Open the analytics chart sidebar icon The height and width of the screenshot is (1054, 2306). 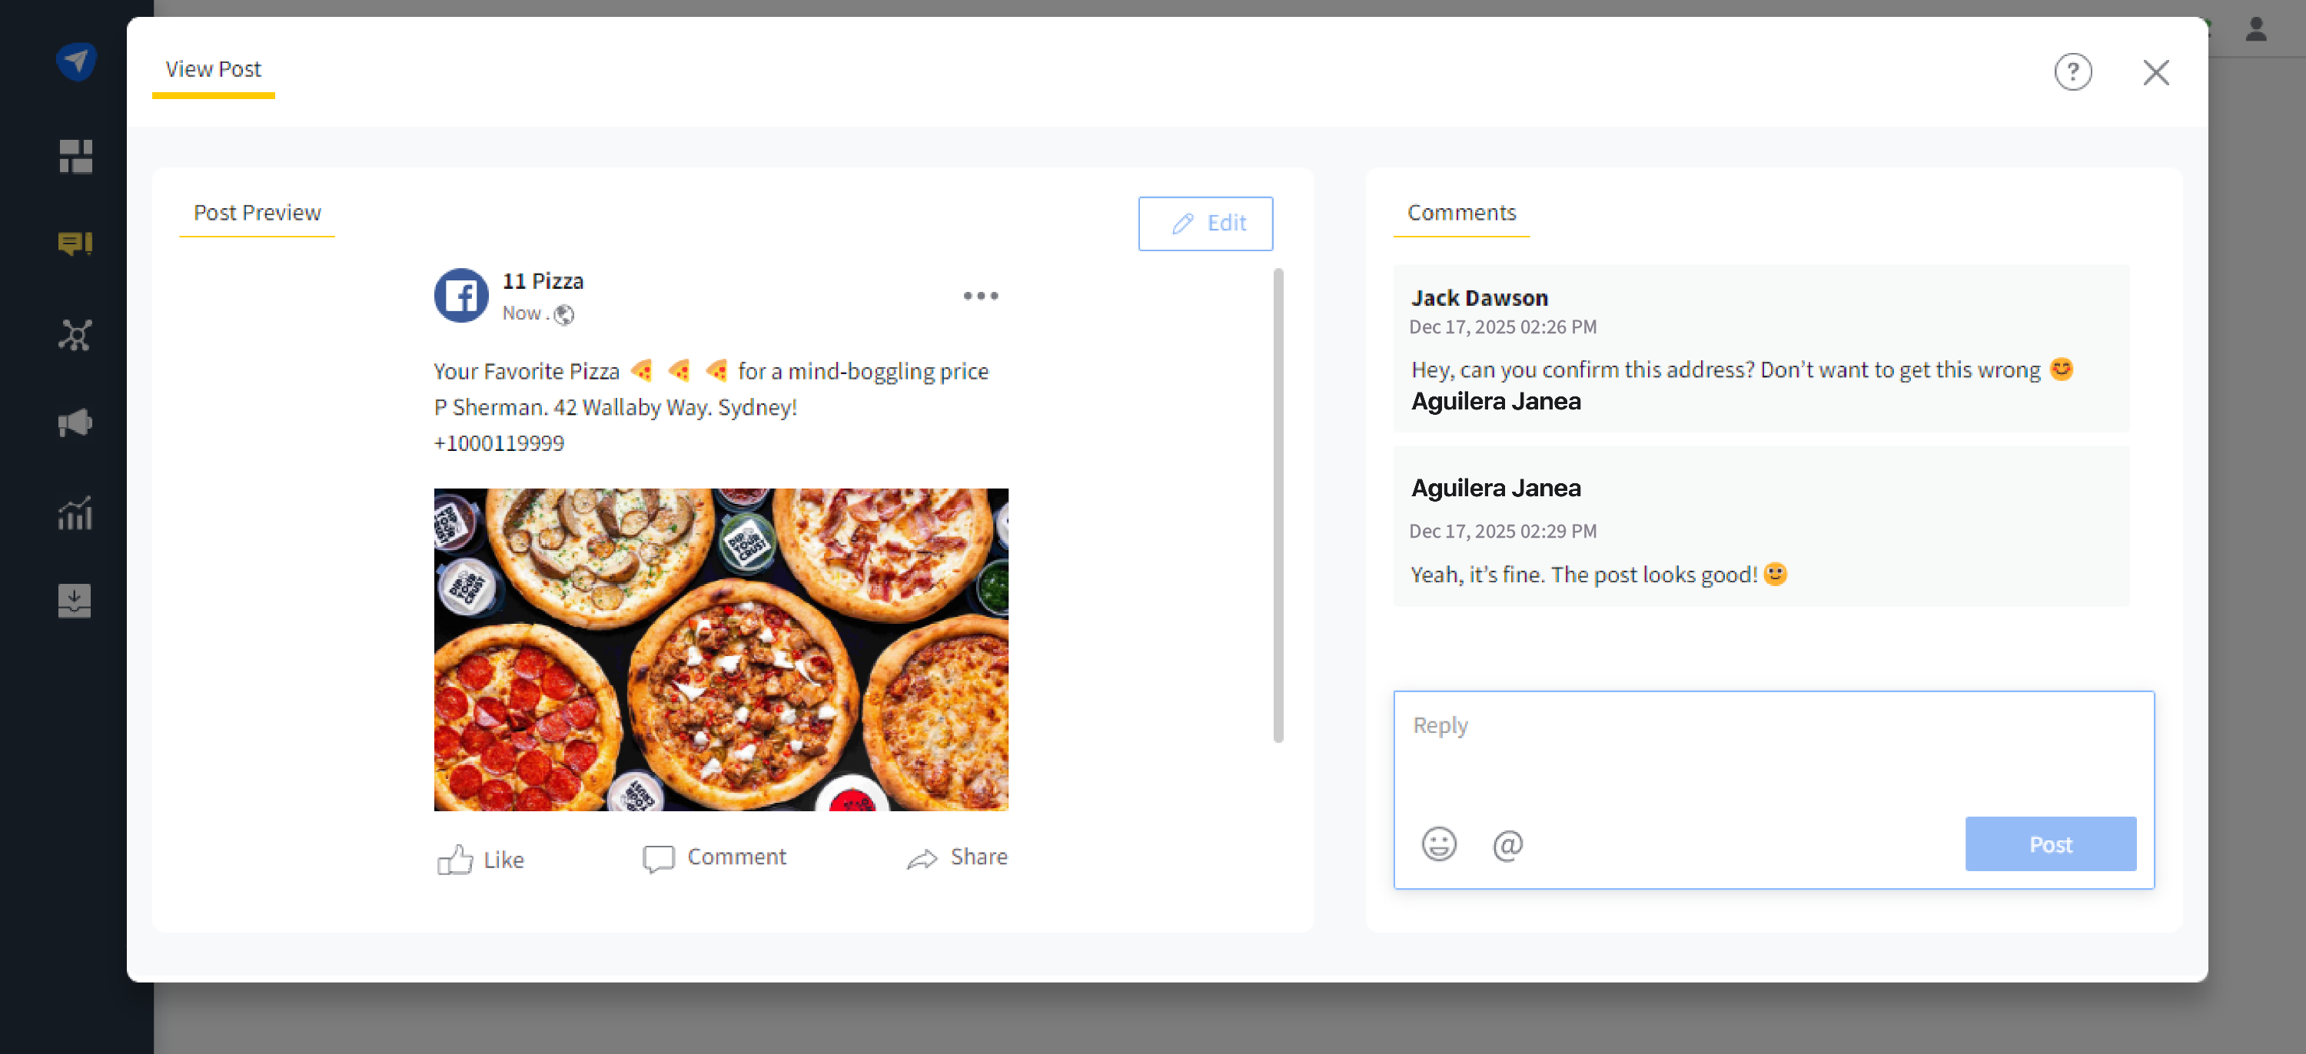pyautogui.click(x=75, y=514)
